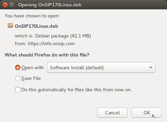Image resolution: width=167 pixels, height=122 pixels.
Task: Click the What should Firefox do heading
Action: (x=47, y=55)
